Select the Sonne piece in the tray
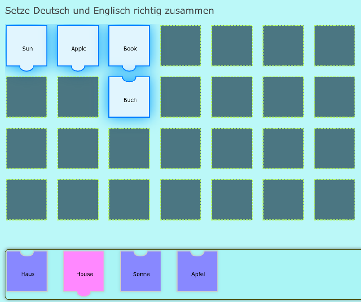 pos(141,271)
